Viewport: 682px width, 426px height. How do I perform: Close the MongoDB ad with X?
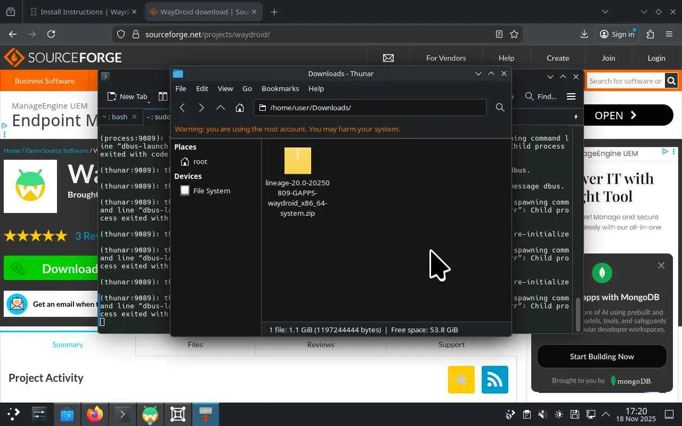(x=661, y=265)
